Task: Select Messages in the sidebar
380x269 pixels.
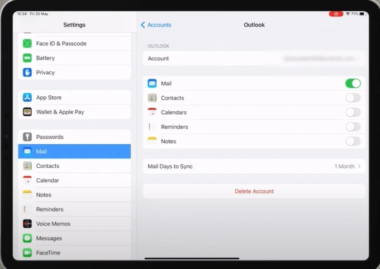Action: pyautogui.click(x=74, y=238)
